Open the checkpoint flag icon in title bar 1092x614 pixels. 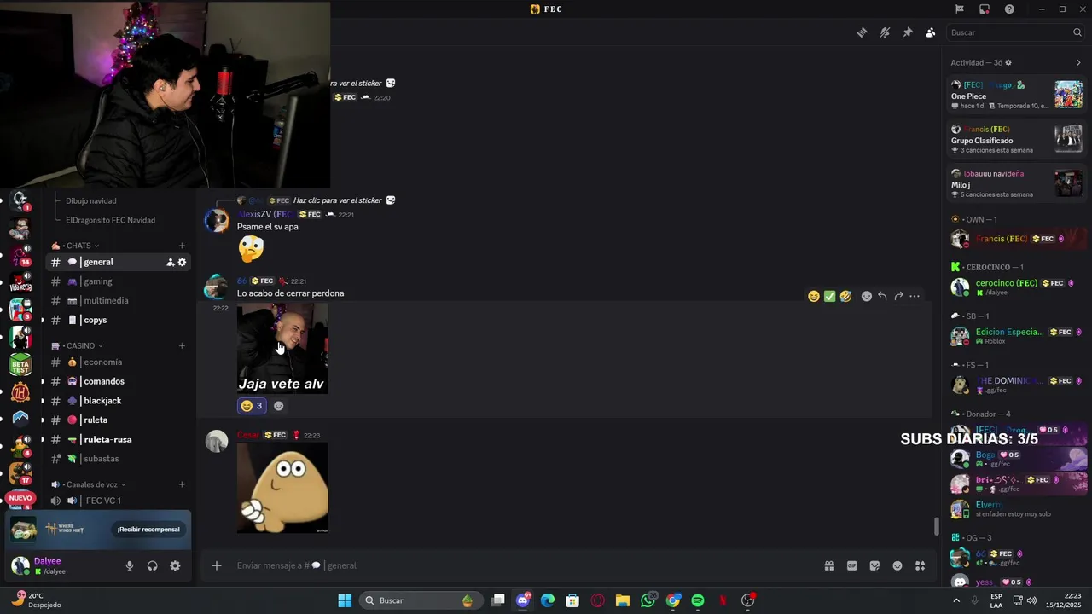(x=960, y=9)
